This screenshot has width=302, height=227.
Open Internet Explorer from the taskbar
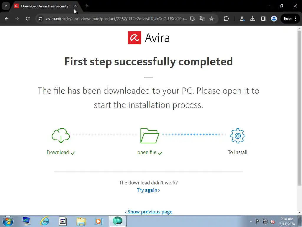[45, 221]
